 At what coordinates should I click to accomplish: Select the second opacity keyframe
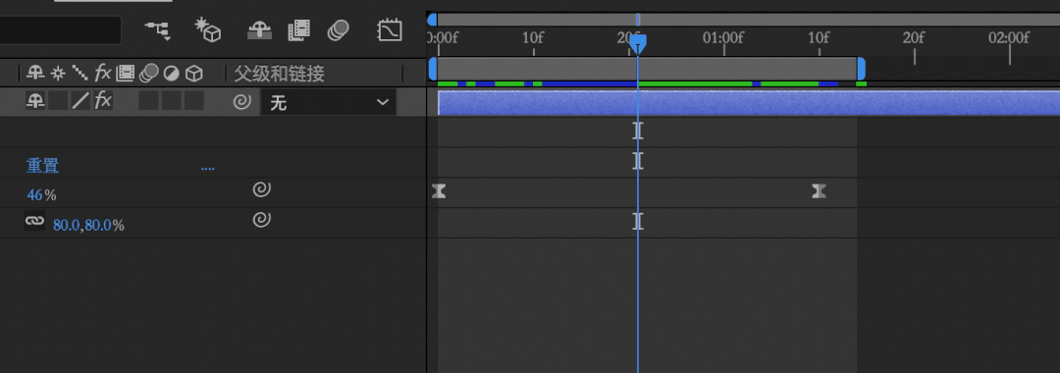[x=819, y=191]
